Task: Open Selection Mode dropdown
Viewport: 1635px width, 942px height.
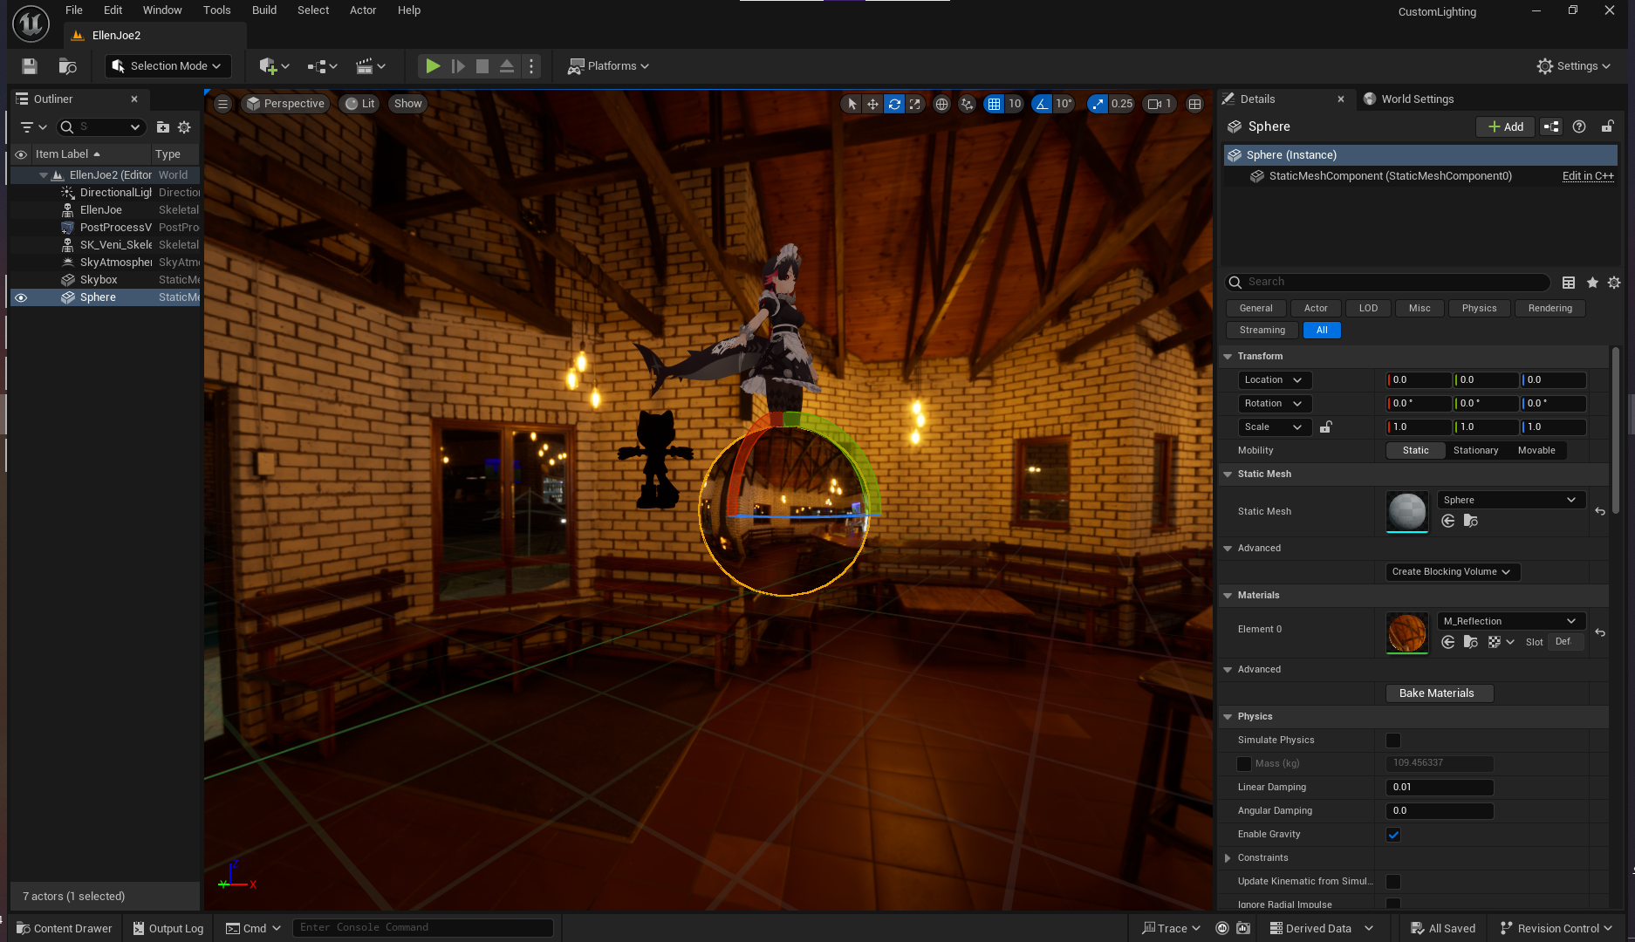Action: pyautogui.click(x=168, y=66)
